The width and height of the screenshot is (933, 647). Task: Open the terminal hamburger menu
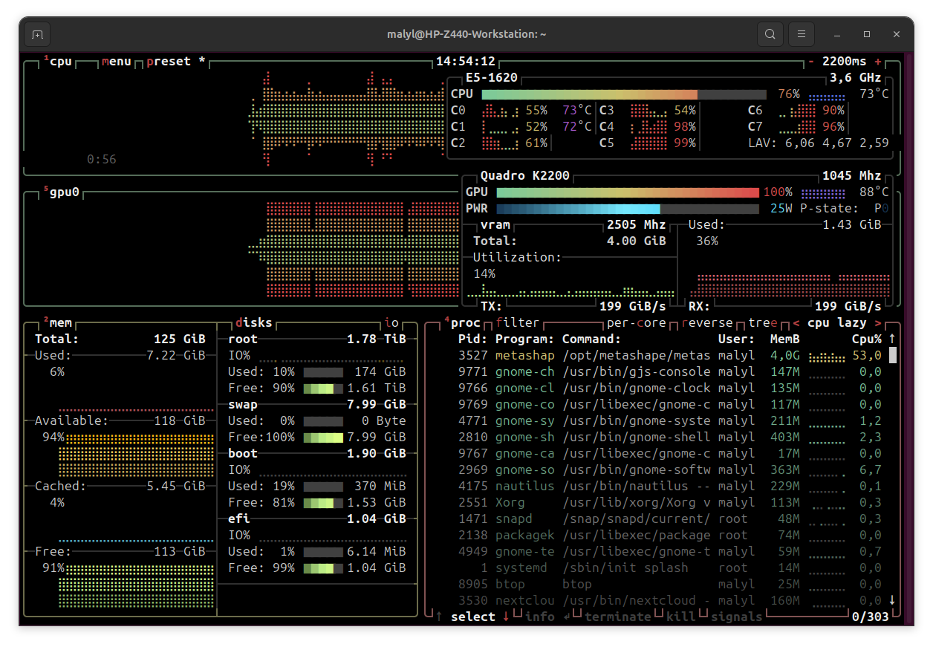(x=801, y=34)
